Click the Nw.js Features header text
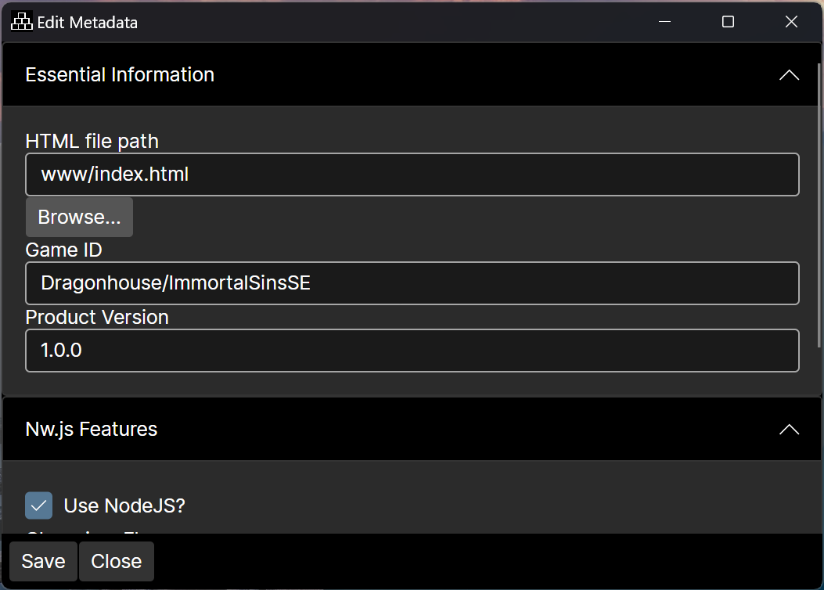The width and height of the screenshot is (824, 590). (x=92, y=430)
